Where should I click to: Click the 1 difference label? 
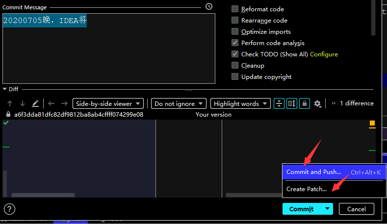click(x=357, y=103)
